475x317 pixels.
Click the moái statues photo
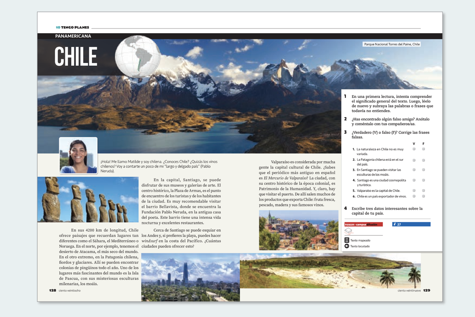88,199
